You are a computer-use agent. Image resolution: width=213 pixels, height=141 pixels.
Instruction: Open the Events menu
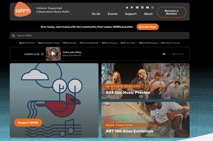tap(113, 14)
